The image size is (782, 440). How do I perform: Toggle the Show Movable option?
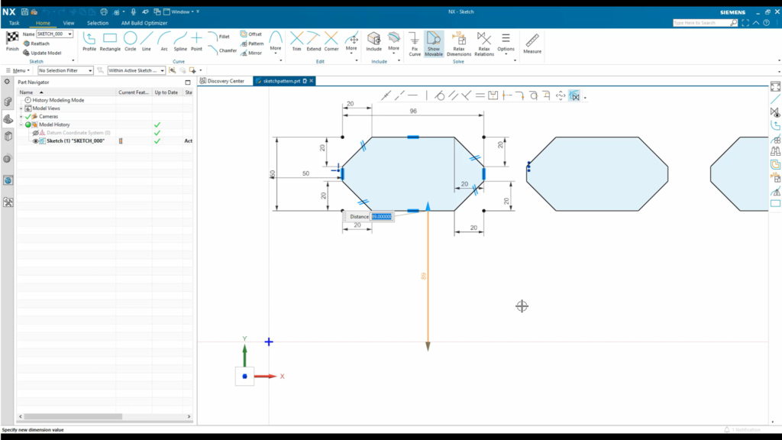434,42
